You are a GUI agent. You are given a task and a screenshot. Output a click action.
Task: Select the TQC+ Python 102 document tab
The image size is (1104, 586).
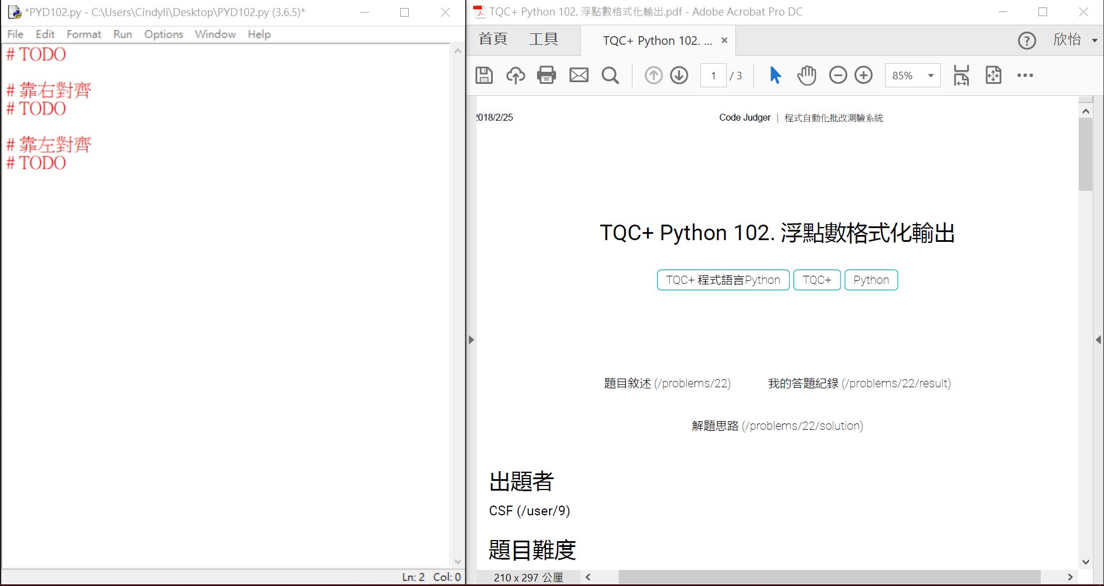(657, 41)
